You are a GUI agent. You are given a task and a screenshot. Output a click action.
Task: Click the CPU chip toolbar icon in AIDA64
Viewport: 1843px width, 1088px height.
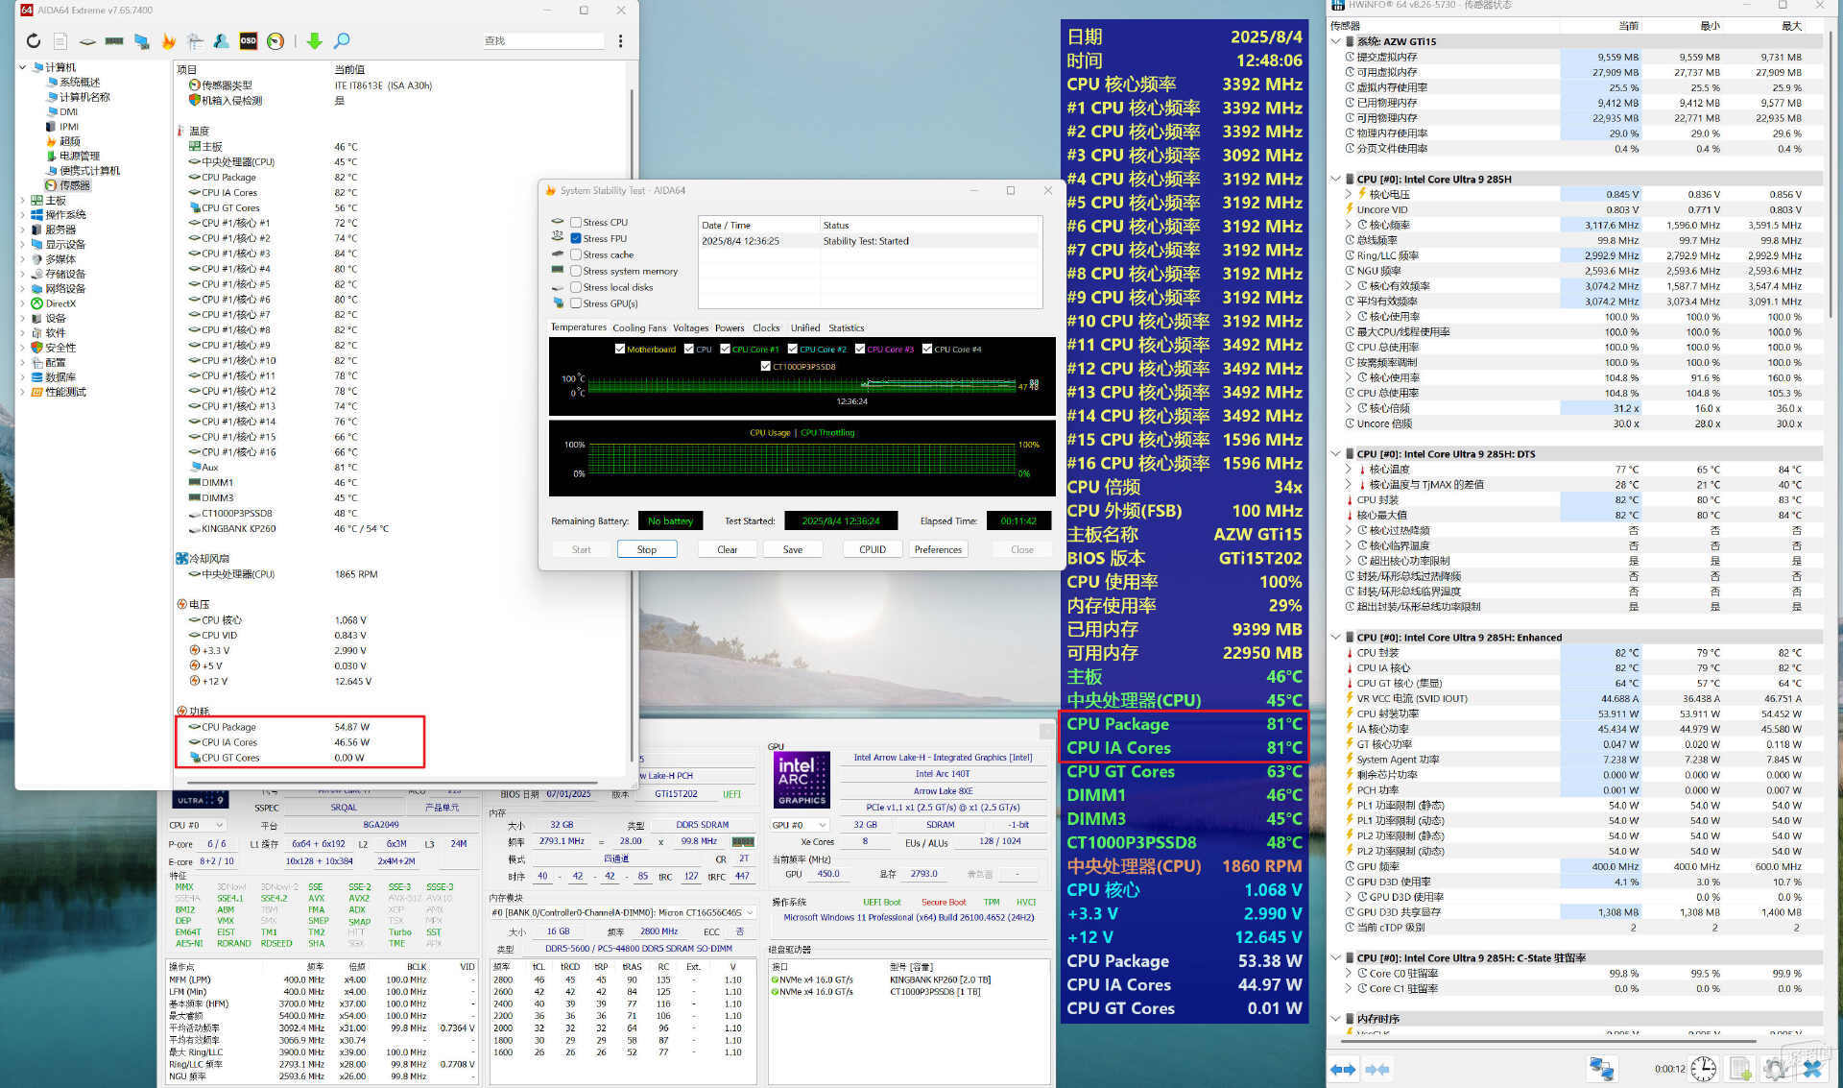[87, 40]
